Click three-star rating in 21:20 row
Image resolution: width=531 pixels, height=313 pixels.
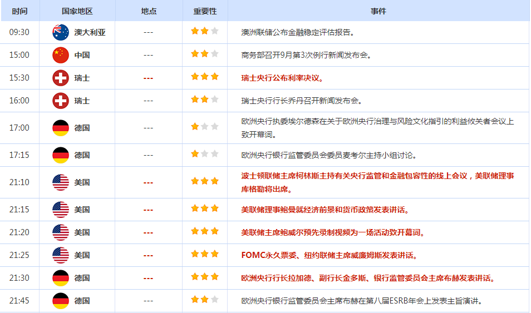tap(204, 231)
